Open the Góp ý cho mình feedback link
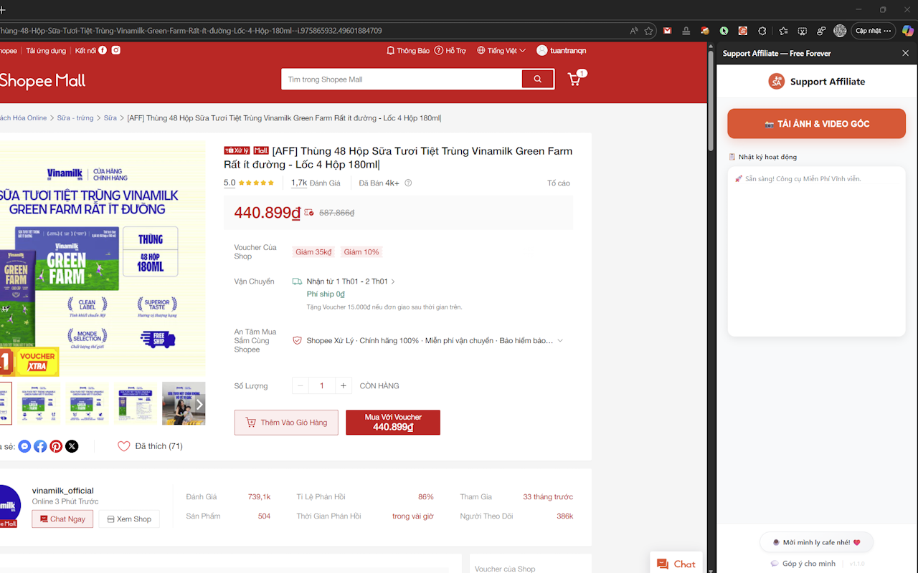 803,564
